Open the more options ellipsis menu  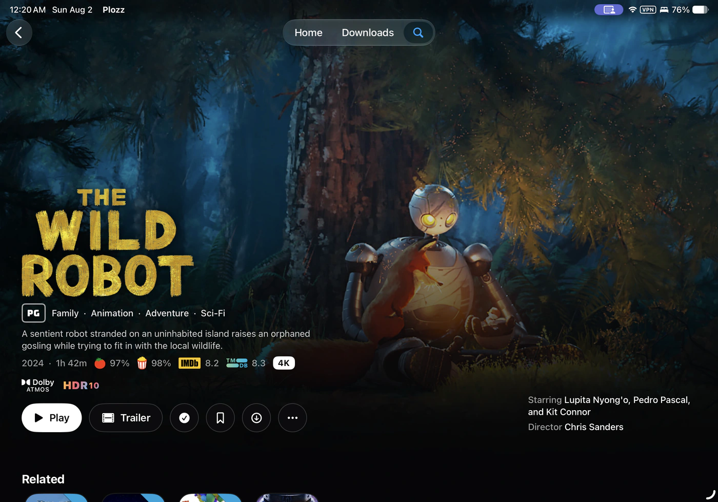click(x=292, y=418)
